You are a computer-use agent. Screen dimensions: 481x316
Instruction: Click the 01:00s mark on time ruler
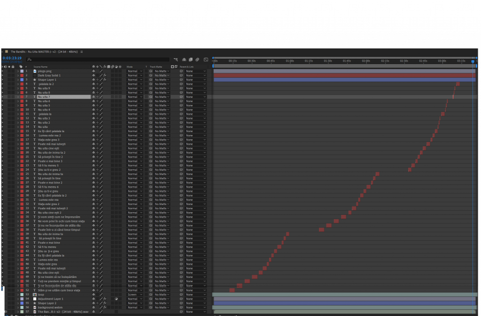(x=290, y=61)
